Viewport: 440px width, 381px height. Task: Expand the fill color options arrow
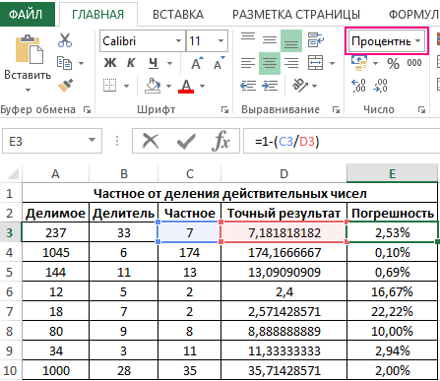[x=168, y=86]
